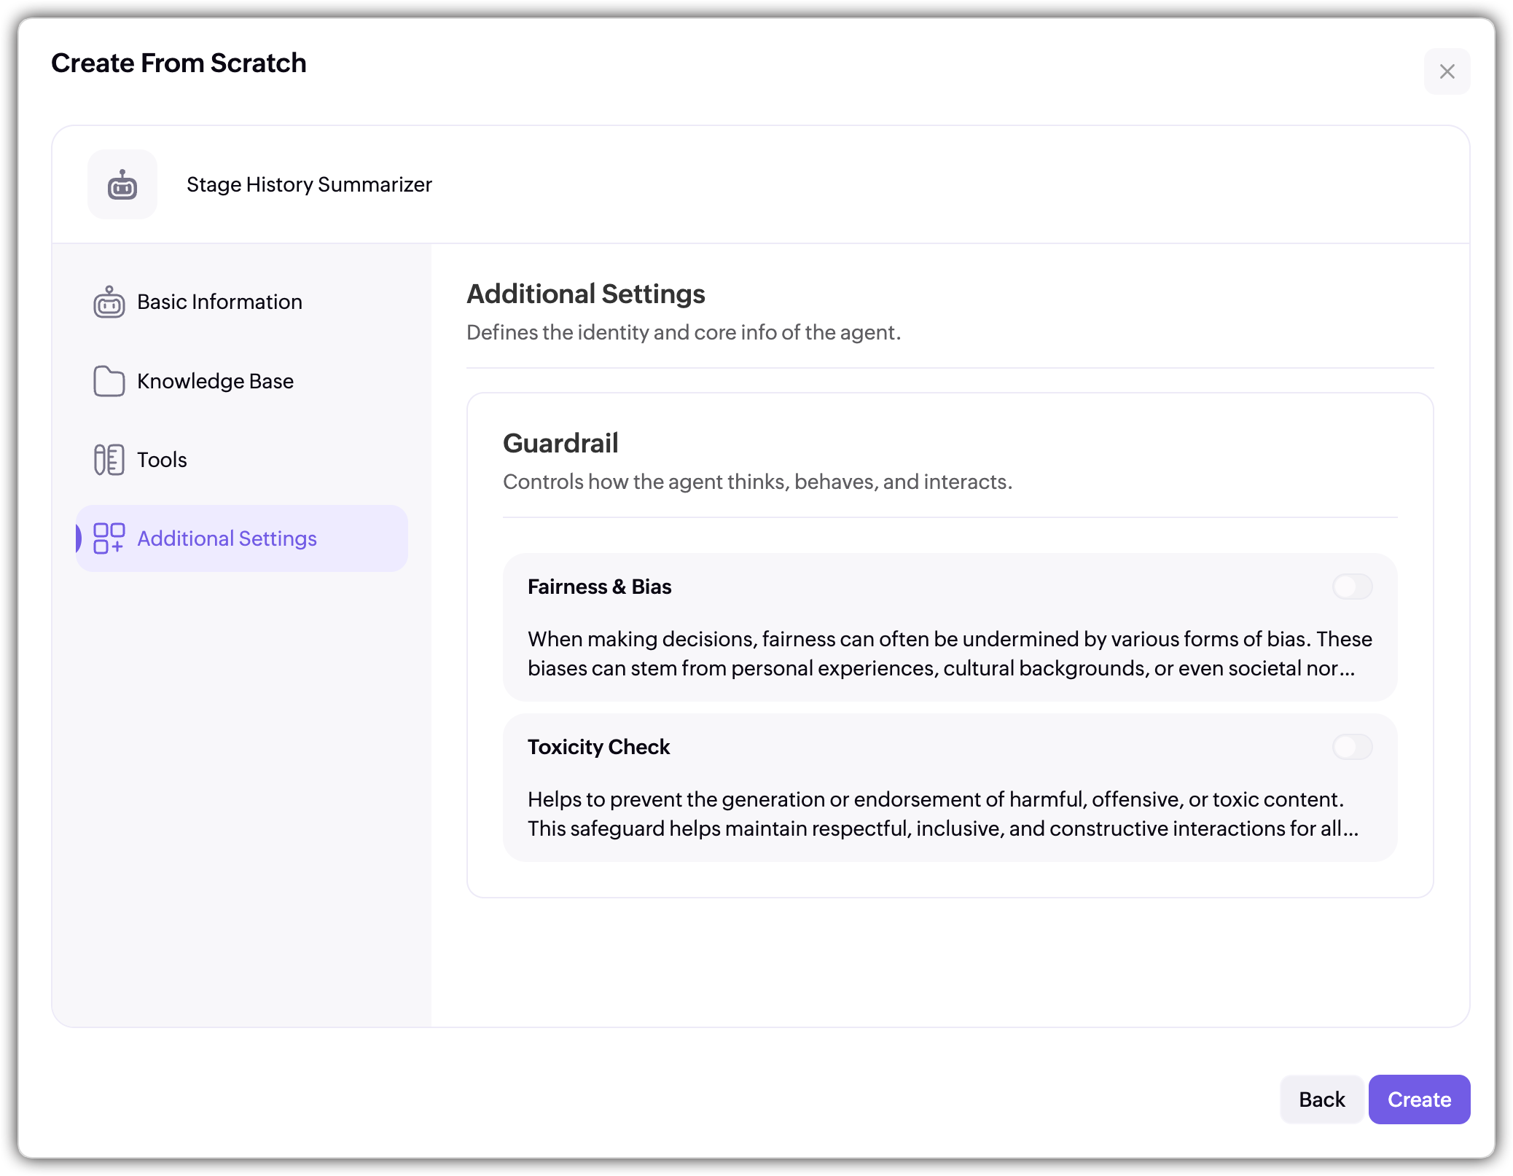1513x1176 pixels.
Task: Open the Basic Information section
Action: coord(219,302)
